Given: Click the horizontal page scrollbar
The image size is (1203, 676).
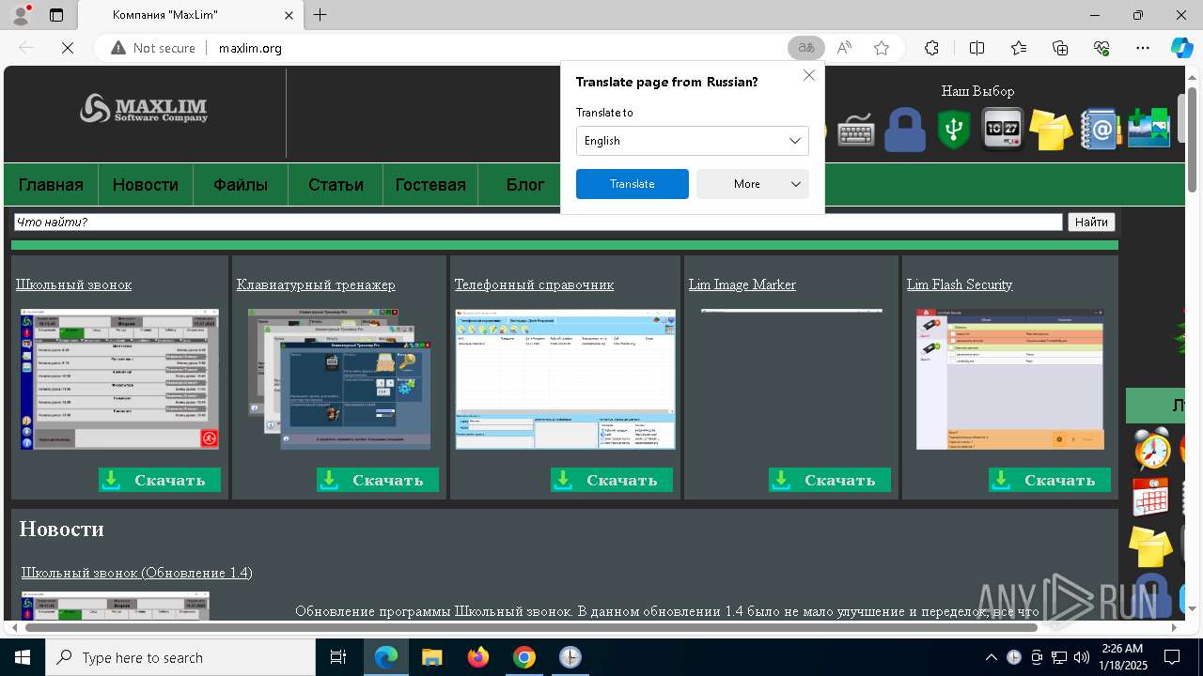Looking at the screenshot, I should point(532,627).
